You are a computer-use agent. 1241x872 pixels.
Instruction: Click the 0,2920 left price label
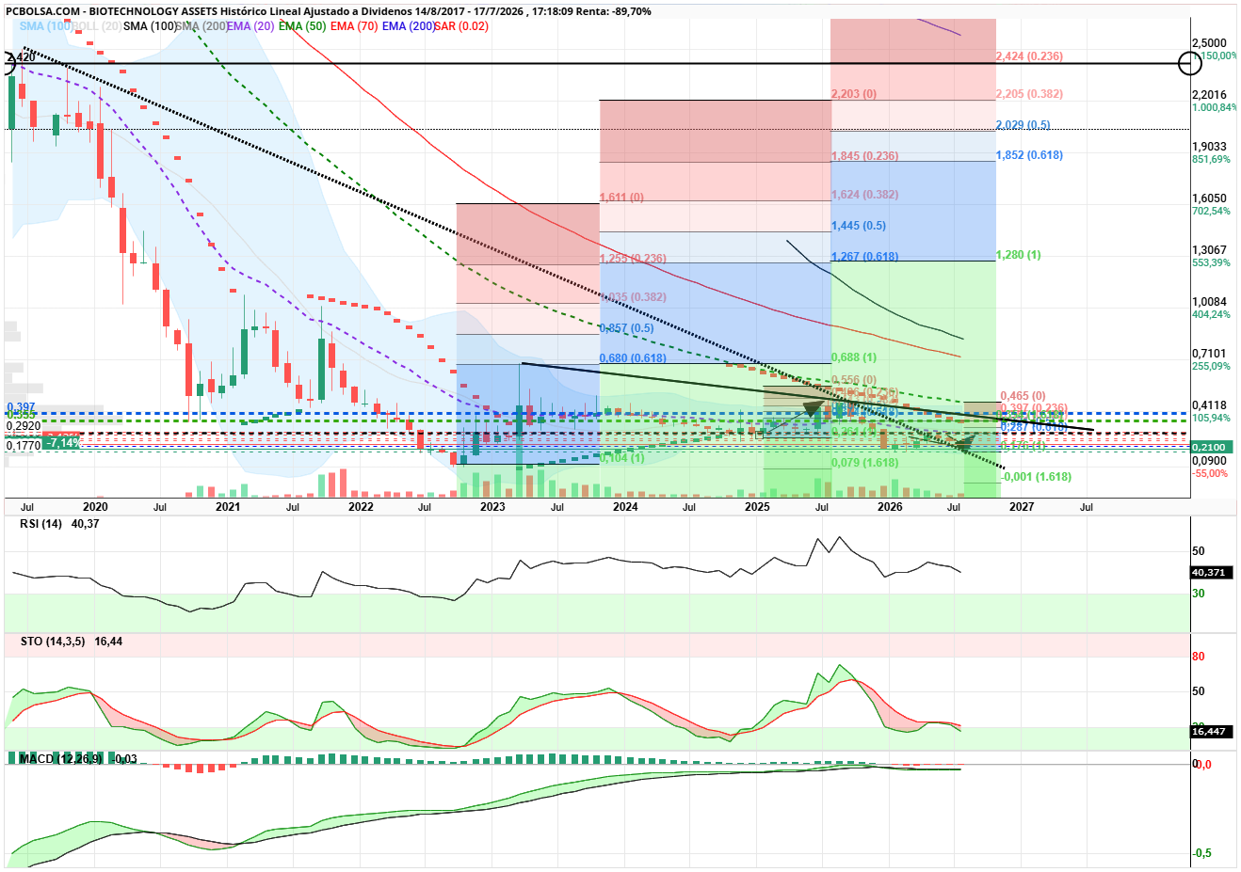(x=24, y=426)
